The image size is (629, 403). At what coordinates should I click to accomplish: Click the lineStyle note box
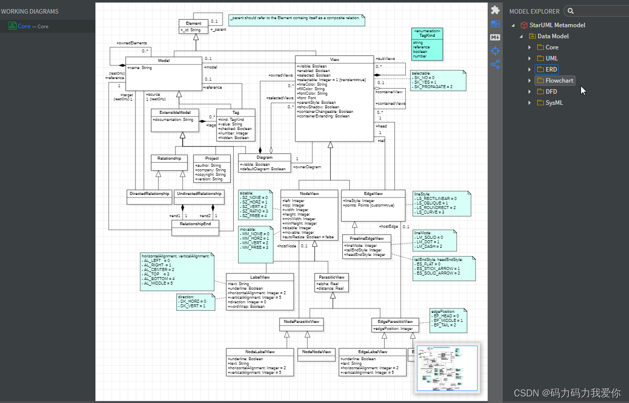(x=442, y=203)
